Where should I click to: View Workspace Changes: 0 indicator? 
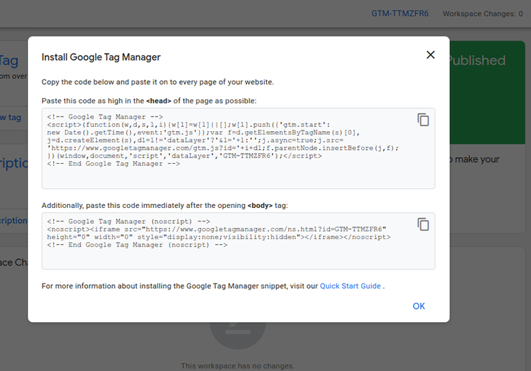click(x=483, y=14)
